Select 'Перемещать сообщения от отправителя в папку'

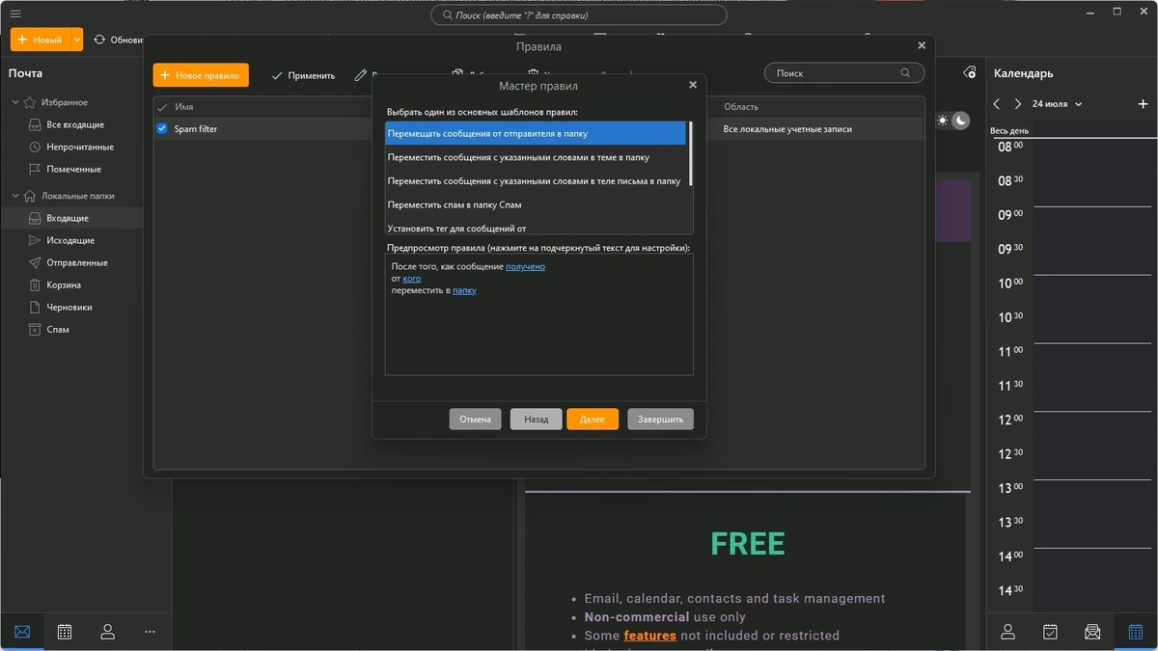pos(536,133)
